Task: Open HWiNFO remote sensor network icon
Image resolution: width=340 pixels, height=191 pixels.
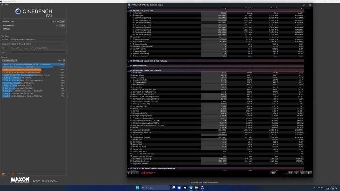Action: pyautogui.click(x=273, y=173)
